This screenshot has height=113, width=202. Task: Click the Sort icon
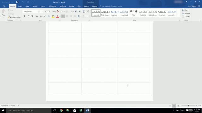pos(84,12)
